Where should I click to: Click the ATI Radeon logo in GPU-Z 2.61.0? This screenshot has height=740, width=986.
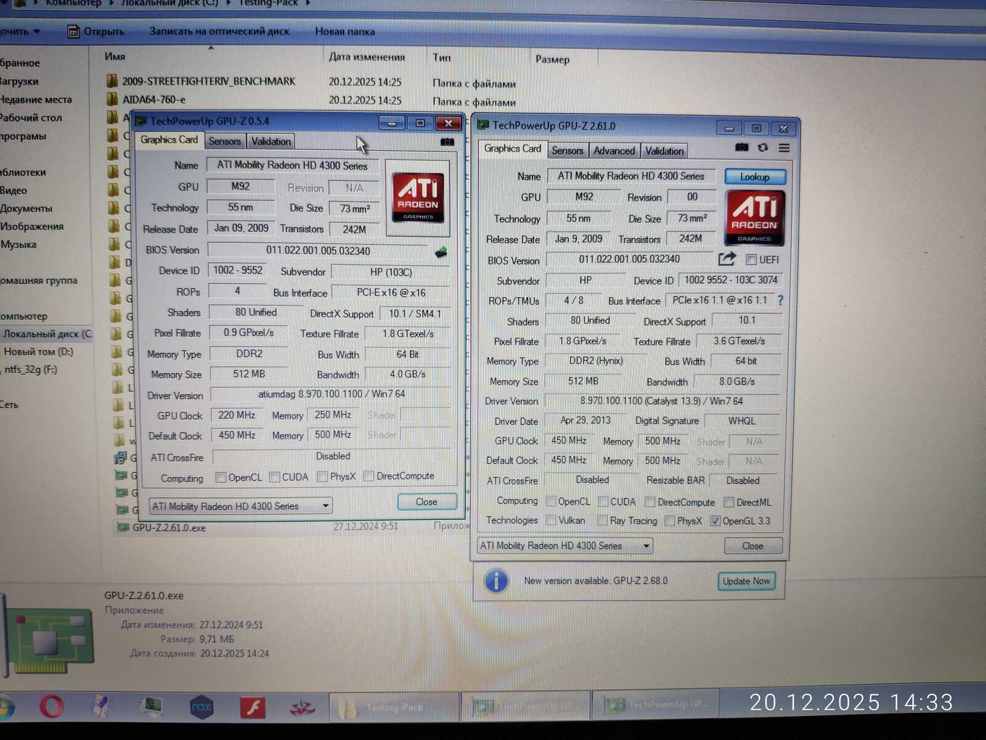tap(754, 218)
